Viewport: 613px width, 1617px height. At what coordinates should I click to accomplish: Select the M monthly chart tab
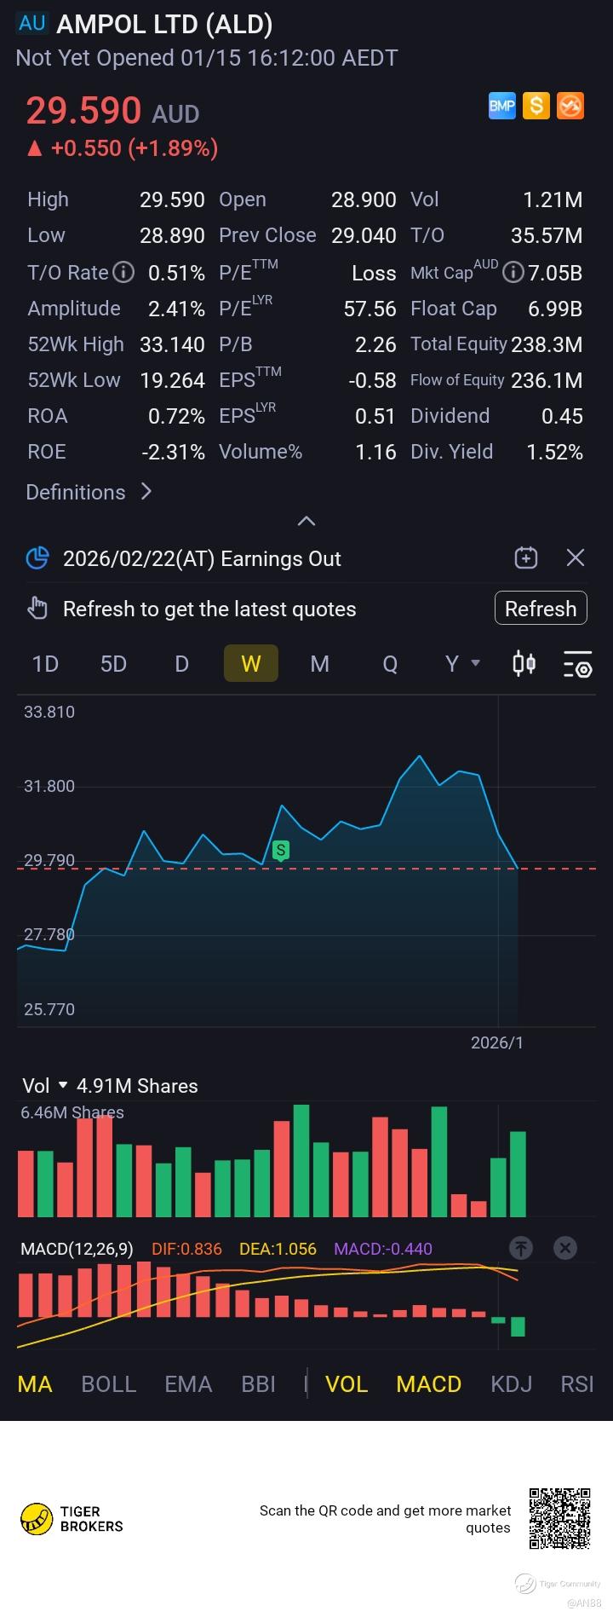click(319, 663)
